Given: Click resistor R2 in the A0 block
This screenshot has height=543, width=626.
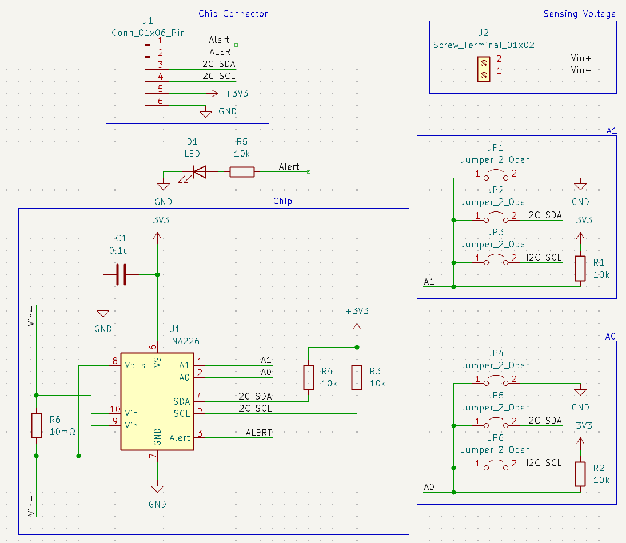Looking at the screenshot, I should point(580,474).
